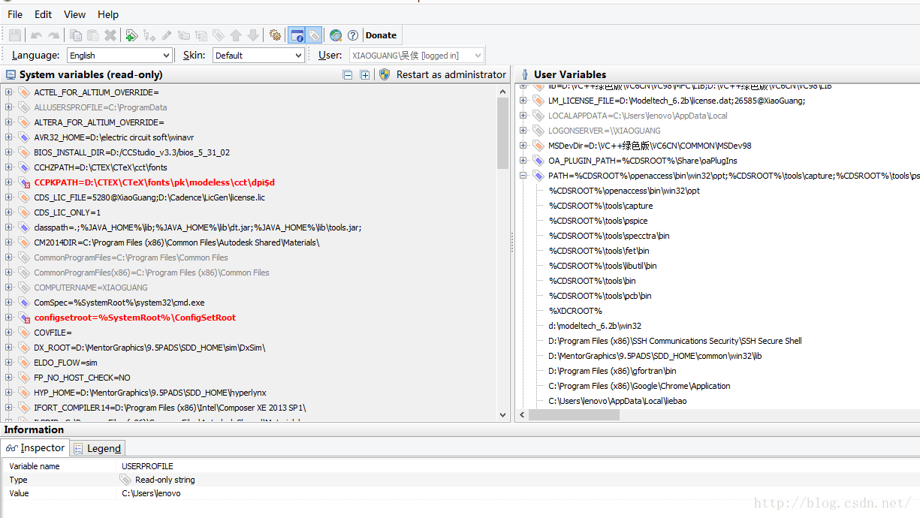Click the Save toolbar icon
This screenshot has height=518, width=920.
15,35
